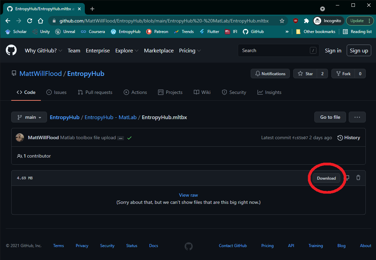
Task: Open browser home page icon
Action: [40, 21]
